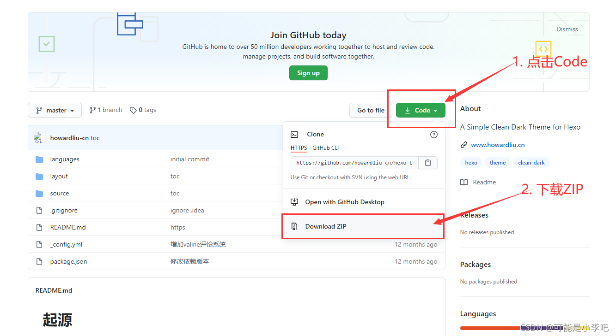Screen dimensions: 616x336
Task: Open the source folder
Action: pos(60,193)
